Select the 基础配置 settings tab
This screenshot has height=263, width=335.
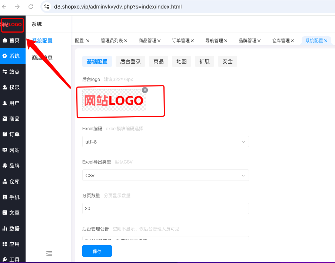point(97,61)
